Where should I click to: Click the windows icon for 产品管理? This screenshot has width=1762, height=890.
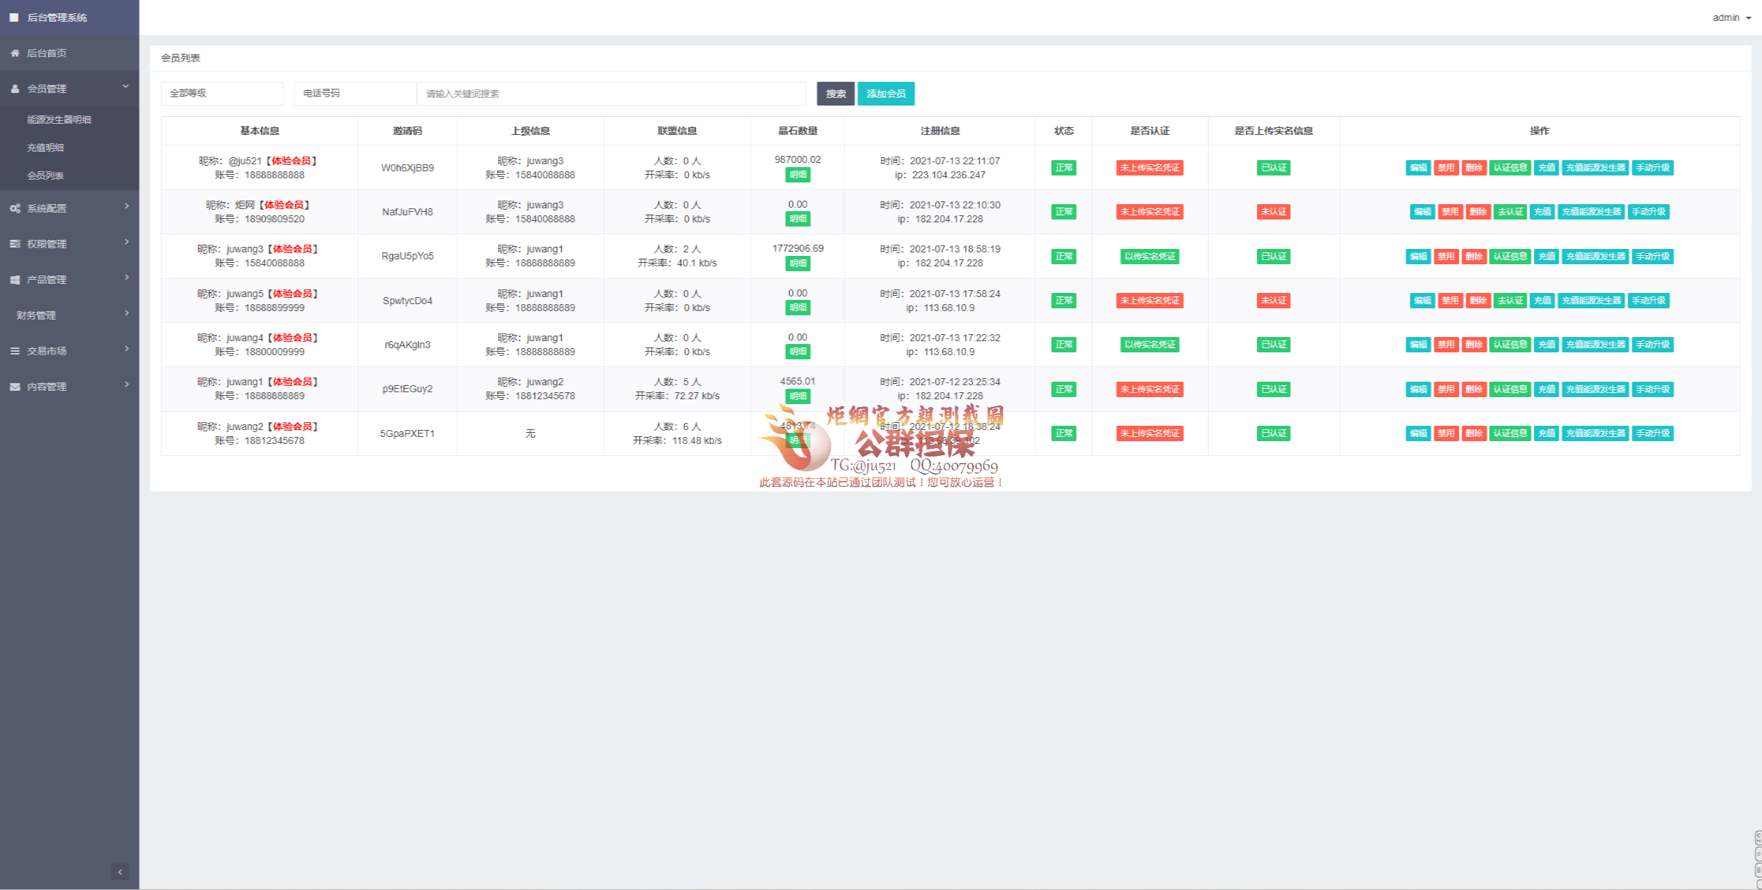pos(15,280)
